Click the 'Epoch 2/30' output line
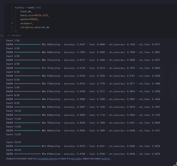 click(13, 48)
